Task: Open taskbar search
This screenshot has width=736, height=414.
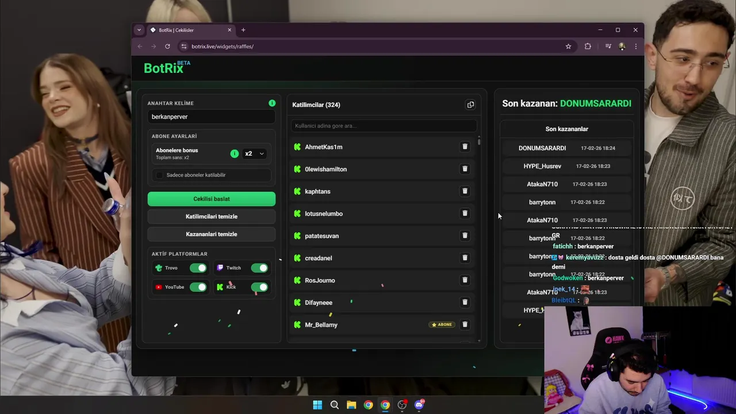Action: tap(334, 405)
